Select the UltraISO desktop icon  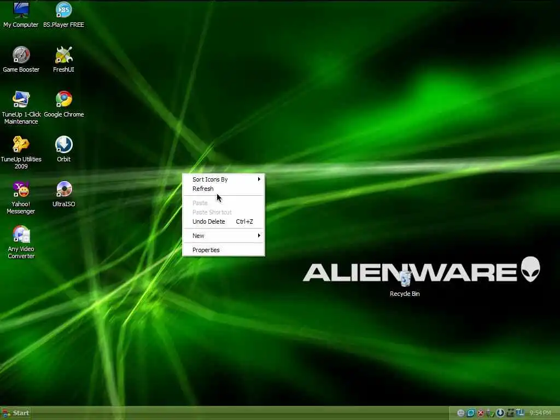tap(63, 194)
